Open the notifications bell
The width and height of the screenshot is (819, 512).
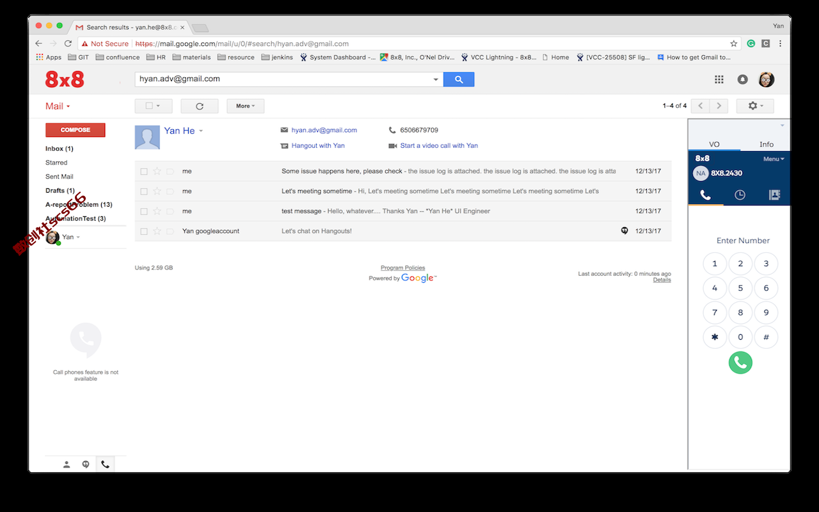click(x=743, y=79)
